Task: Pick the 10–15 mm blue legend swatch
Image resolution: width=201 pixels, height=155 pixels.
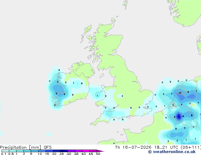Action: click(42, 151)
